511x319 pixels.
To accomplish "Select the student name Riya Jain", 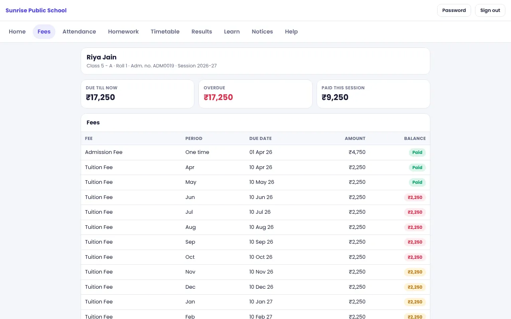I will 101,57.
